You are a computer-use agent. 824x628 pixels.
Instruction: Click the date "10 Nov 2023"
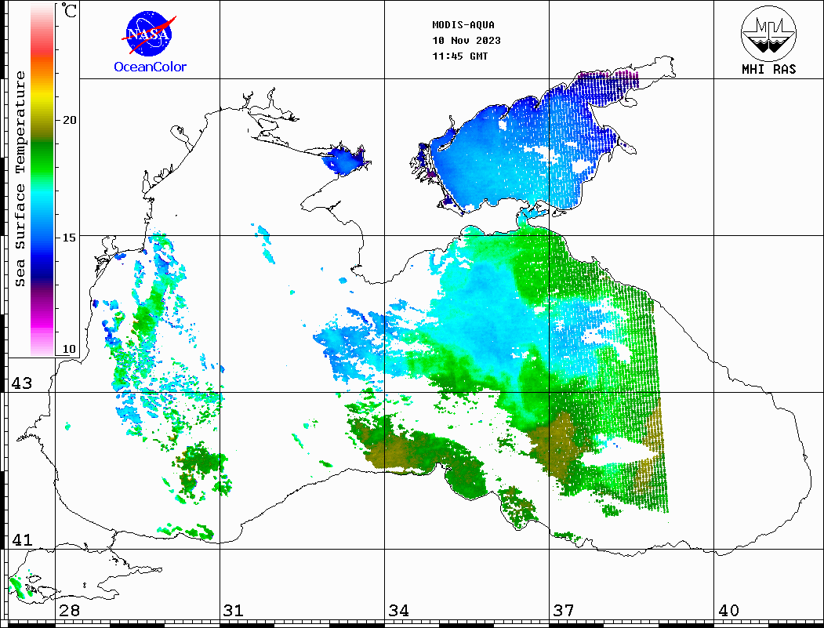466,41
